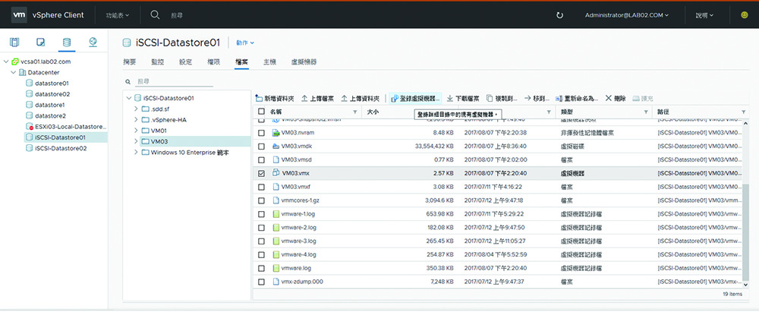This screenshot has height=312, width=759.
Task: Click the refresh icon in top bar
Action: (x=559, y=15)
